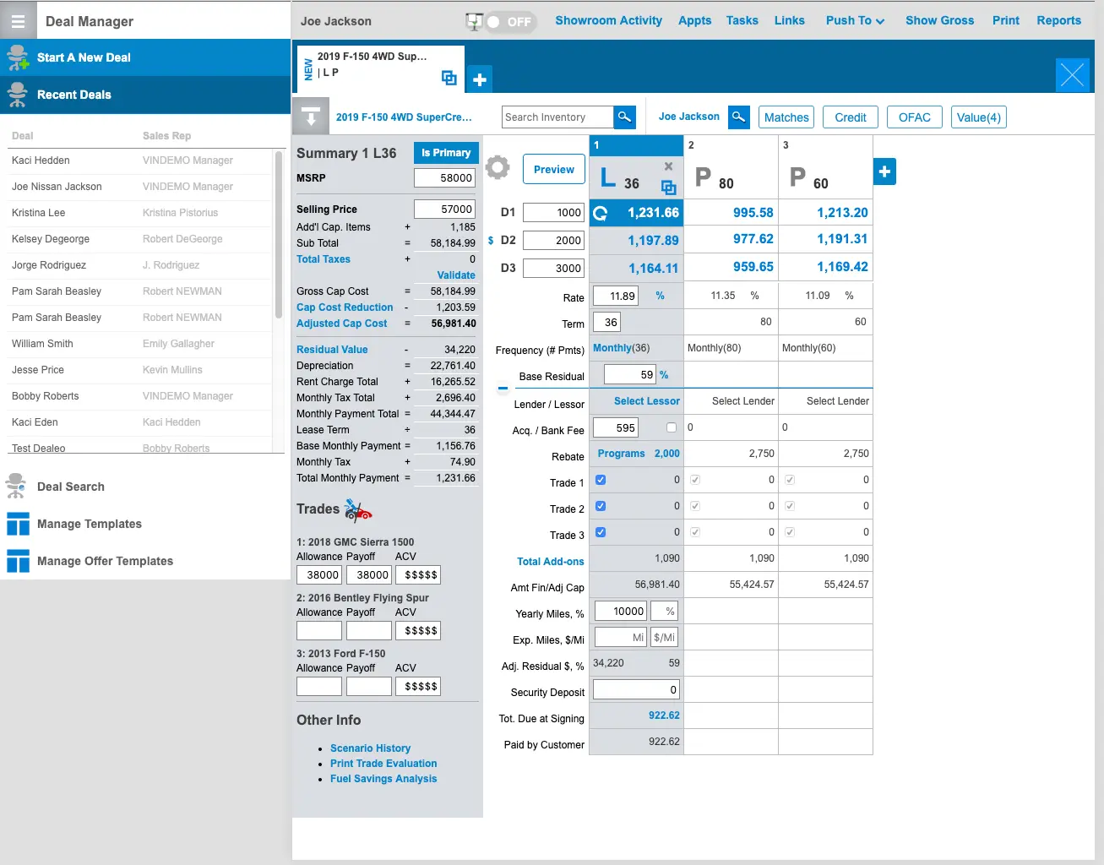Go to Showroom Activity
1104x865 pixels.
pyautogui.click(x=608, y=20)
